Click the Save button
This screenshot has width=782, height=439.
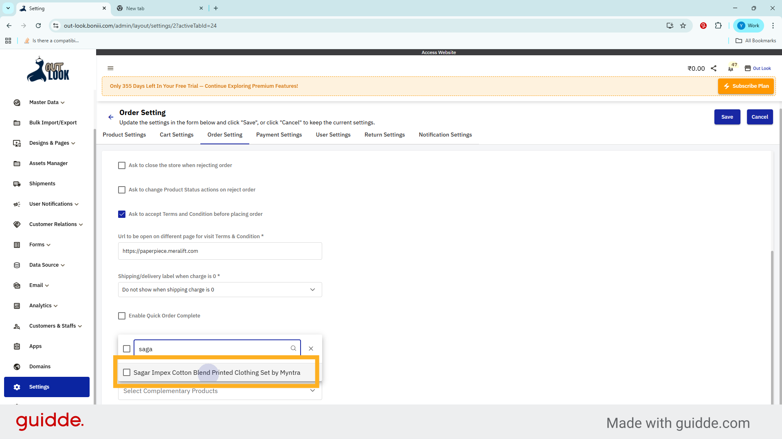pos(727,117)
